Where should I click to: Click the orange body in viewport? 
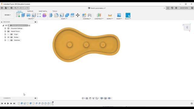86,45
